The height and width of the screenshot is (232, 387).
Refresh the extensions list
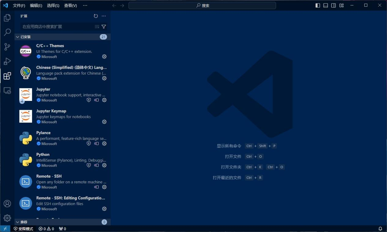click(x=96, y=16)
